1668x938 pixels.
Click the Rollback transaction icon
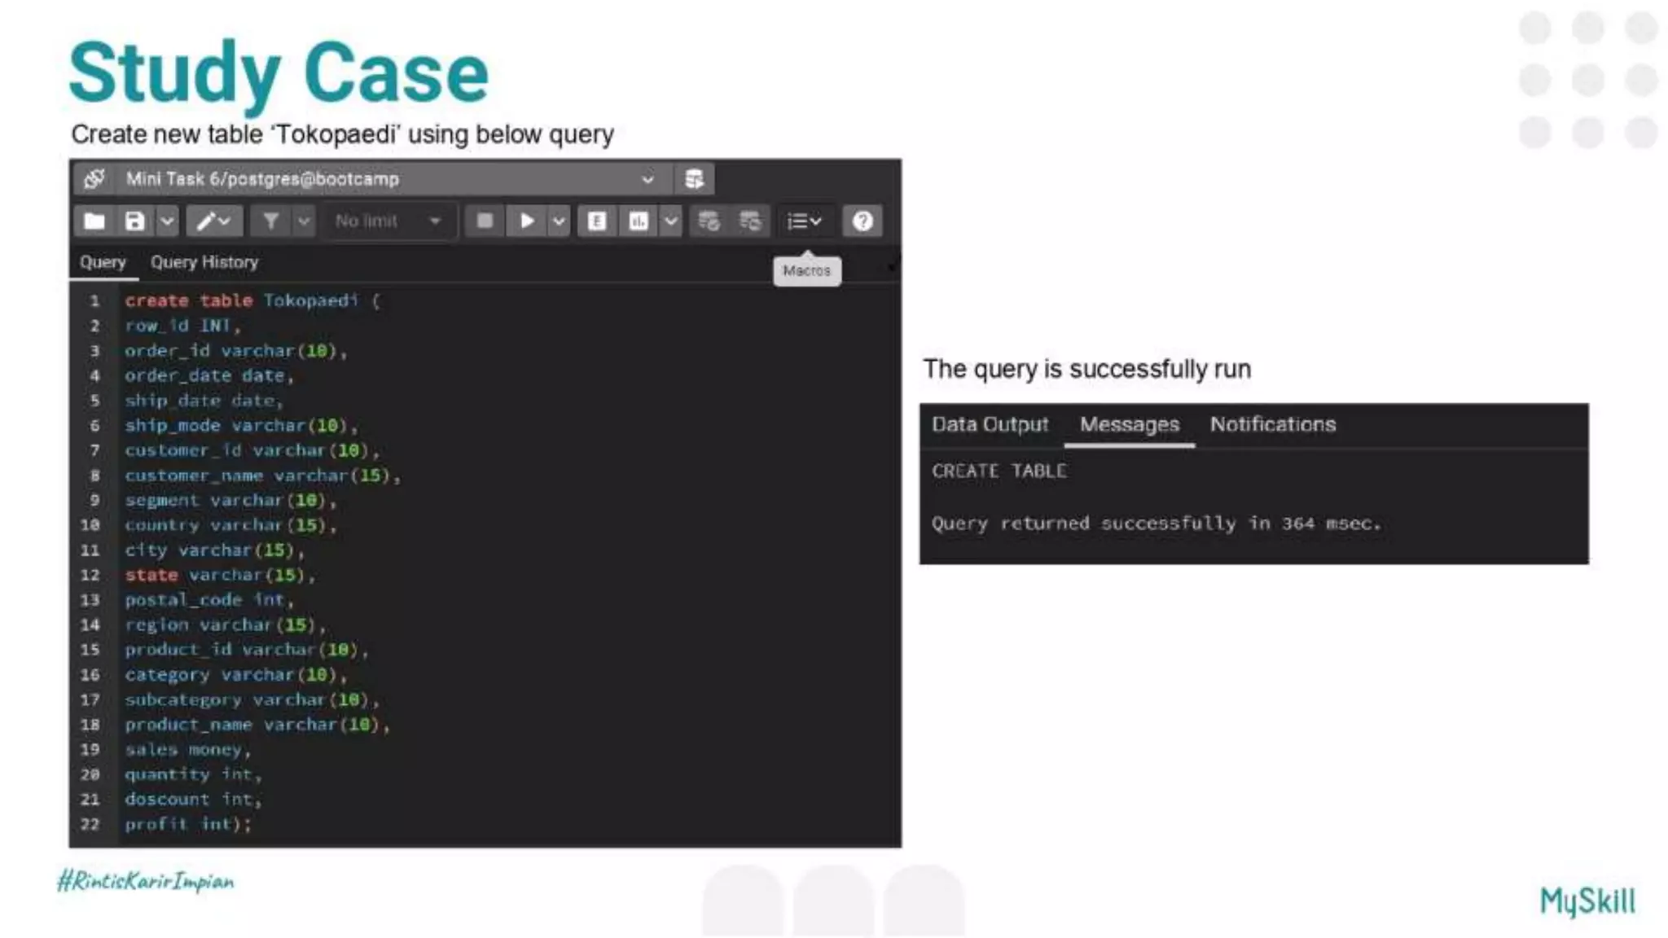pos(749,221)
